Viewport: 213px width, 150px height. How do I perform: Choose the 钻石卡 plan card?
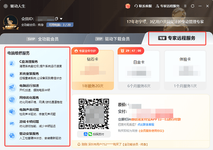[x=93, y=70]
